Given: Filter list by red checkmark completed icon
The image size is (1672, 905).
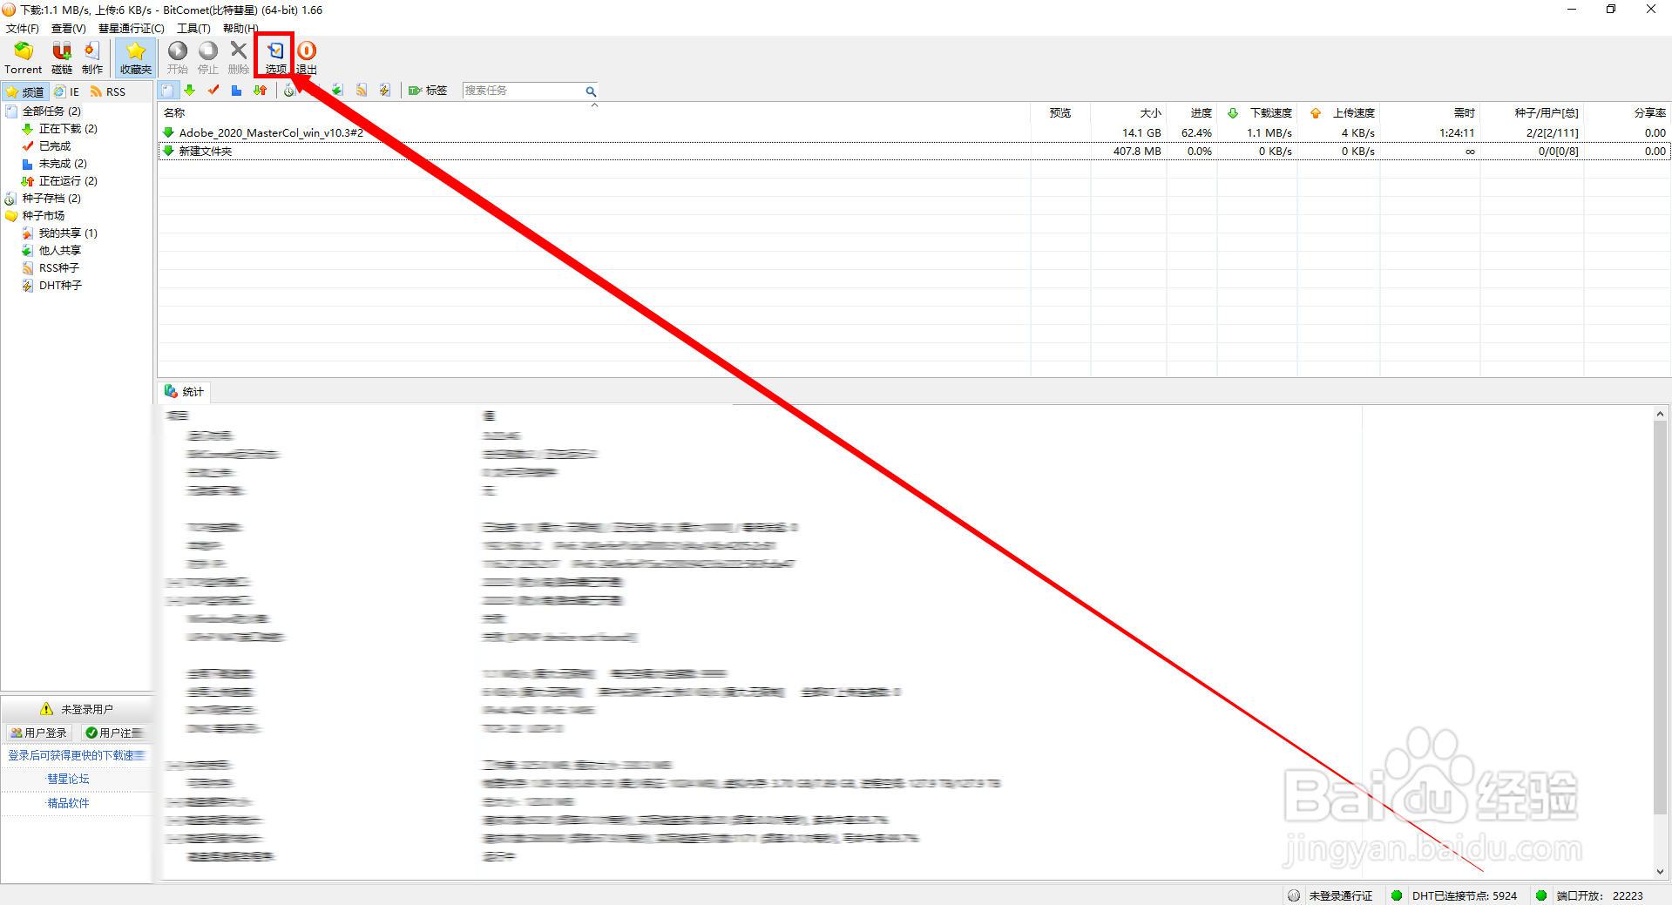Looking at the screenshot, I should point(213,91).
